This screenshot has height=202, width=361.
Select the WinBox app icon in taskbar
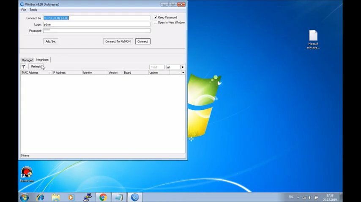point(135,197)
